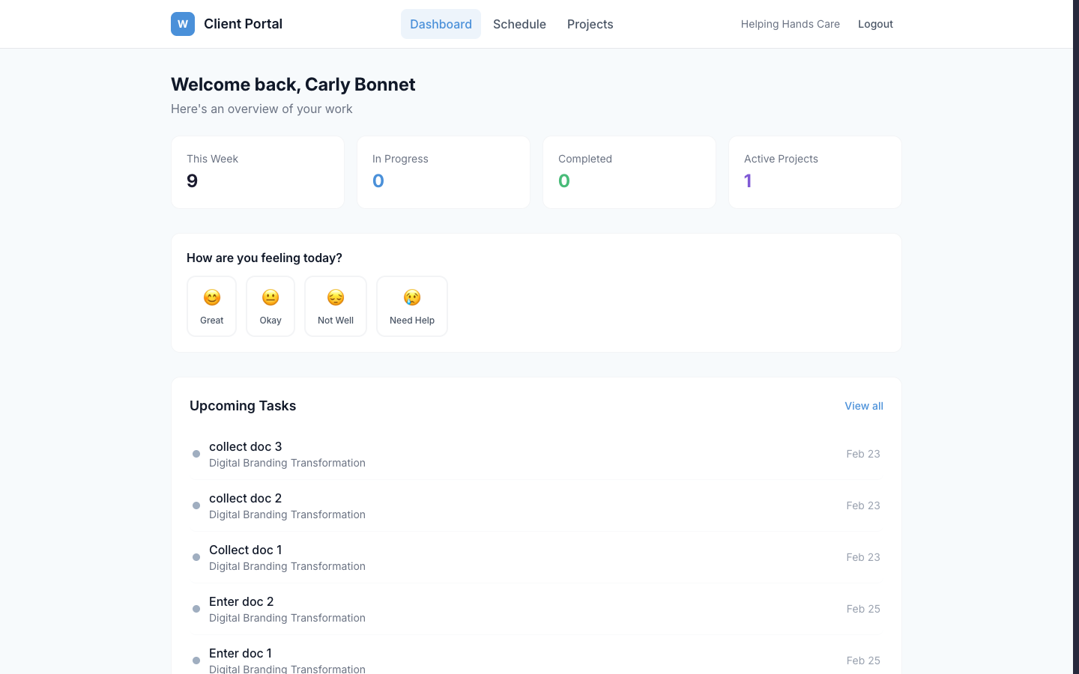This screenshot has height=674, width=1079.
Task: Select the "Great" mood emoji
Action: coord(211,306)
